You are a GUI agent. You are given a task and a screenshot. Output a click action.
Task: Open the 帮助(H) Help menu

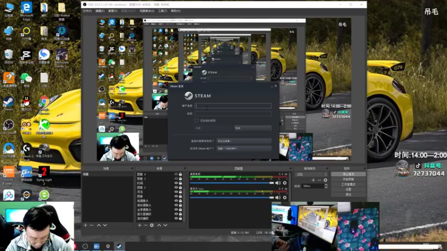175,11
